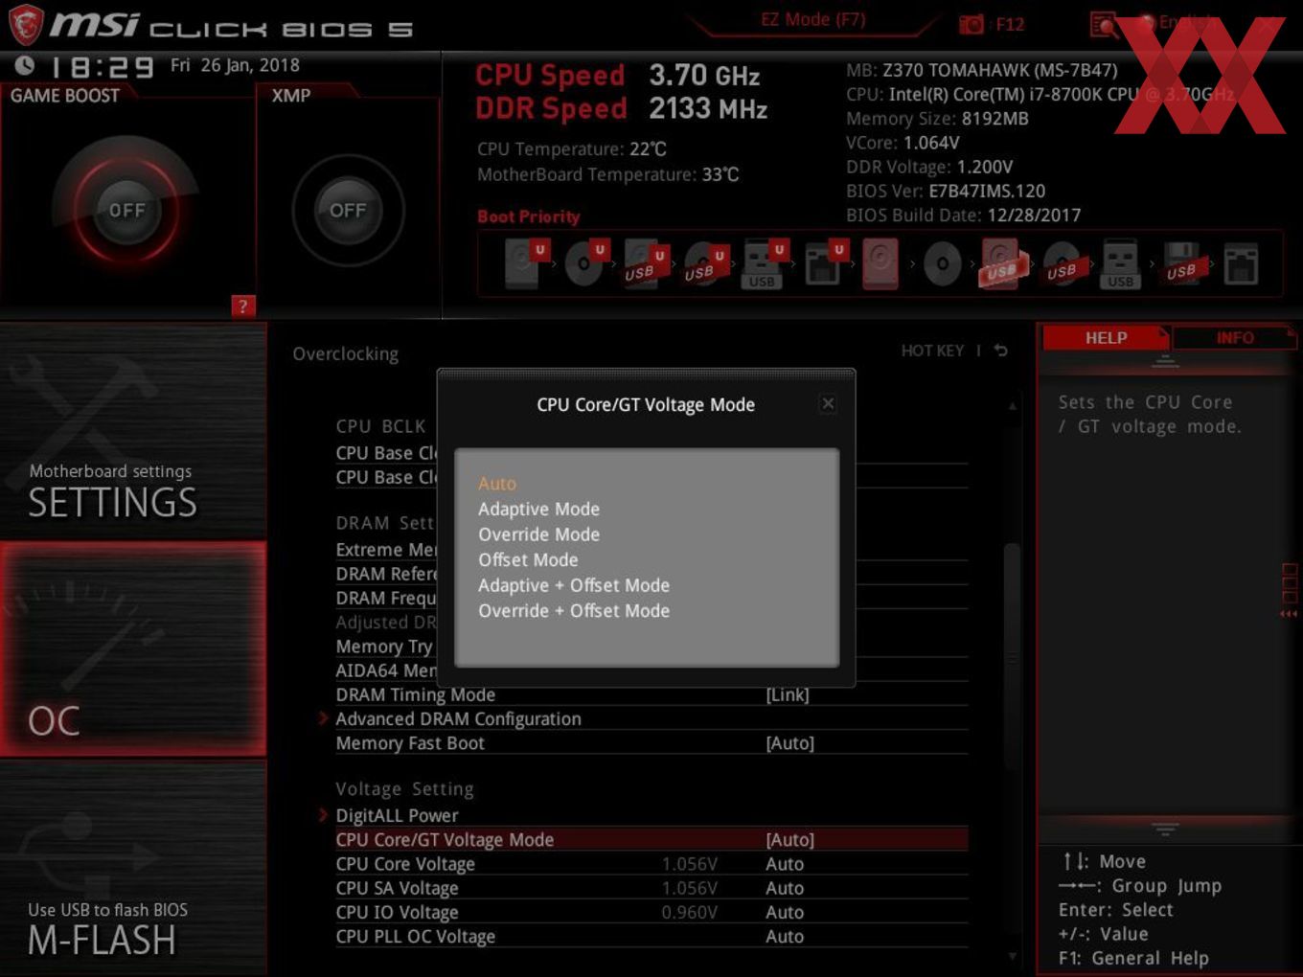Click the date Fri 26 Jan, 2018
The height and width of the screenshot is (977, 1303).
(x=235, y=65)
